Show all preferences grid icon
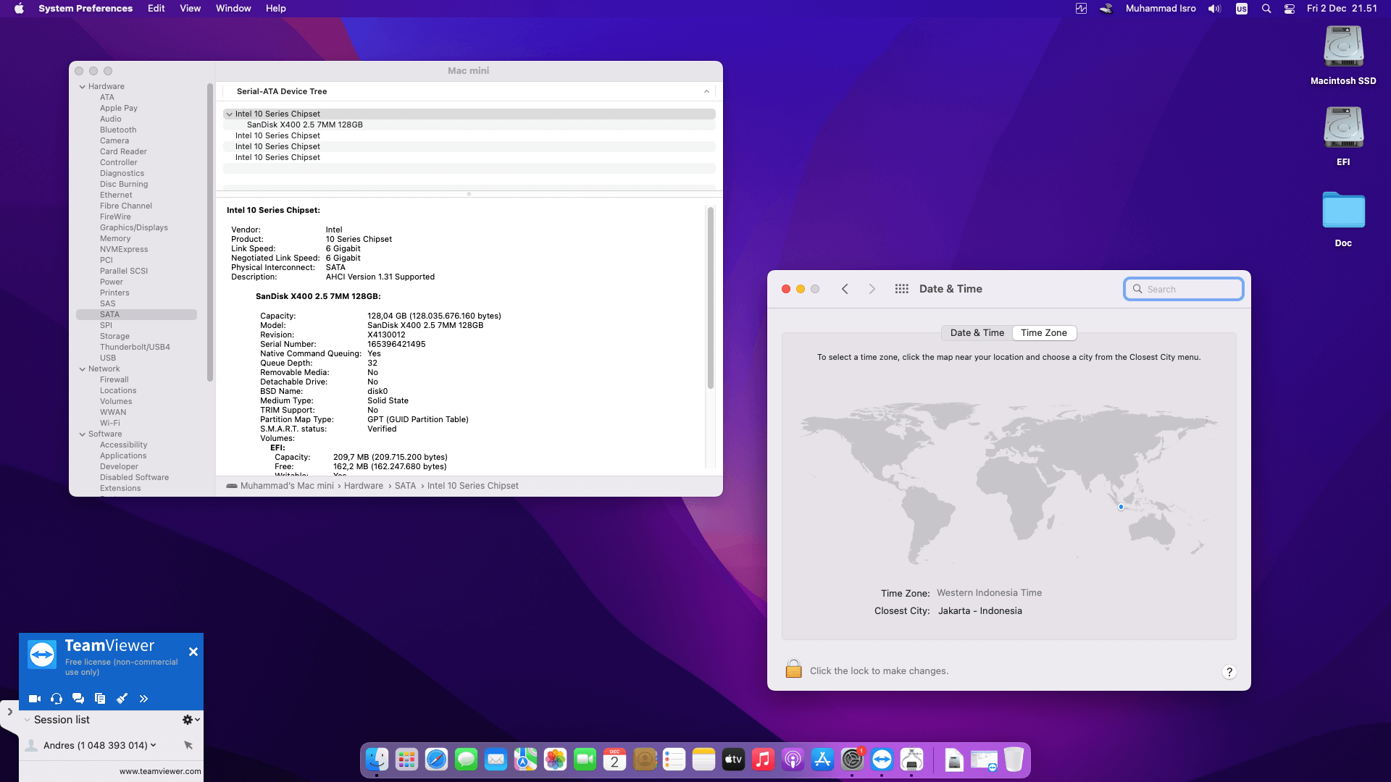The width and height of the screenshot is (1391, 782). pyautogui.click(x=901, y=289)
